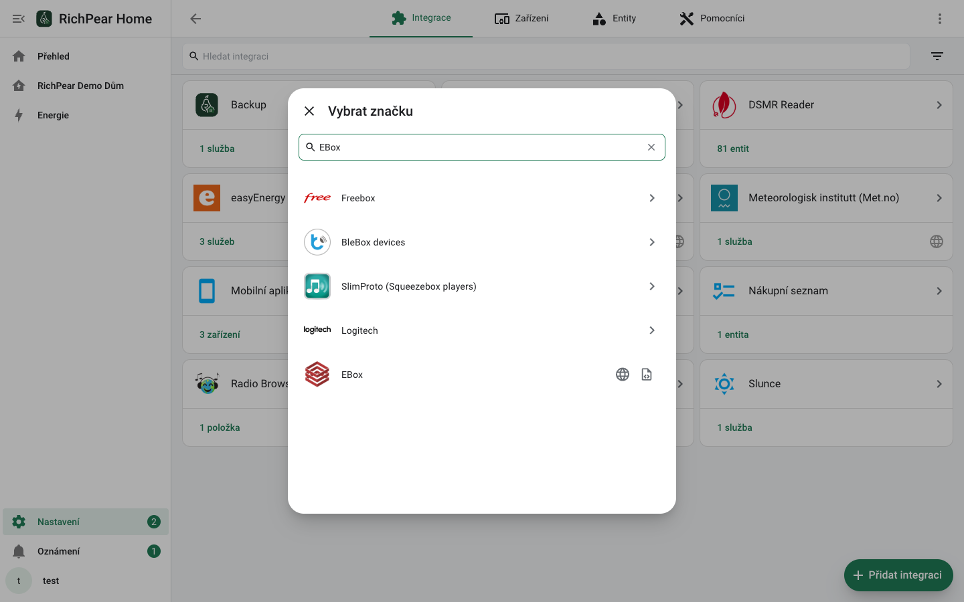The image size is (964, 602).
Task: Expand the Logitech brand entry
Action: (x=652, y=330)
